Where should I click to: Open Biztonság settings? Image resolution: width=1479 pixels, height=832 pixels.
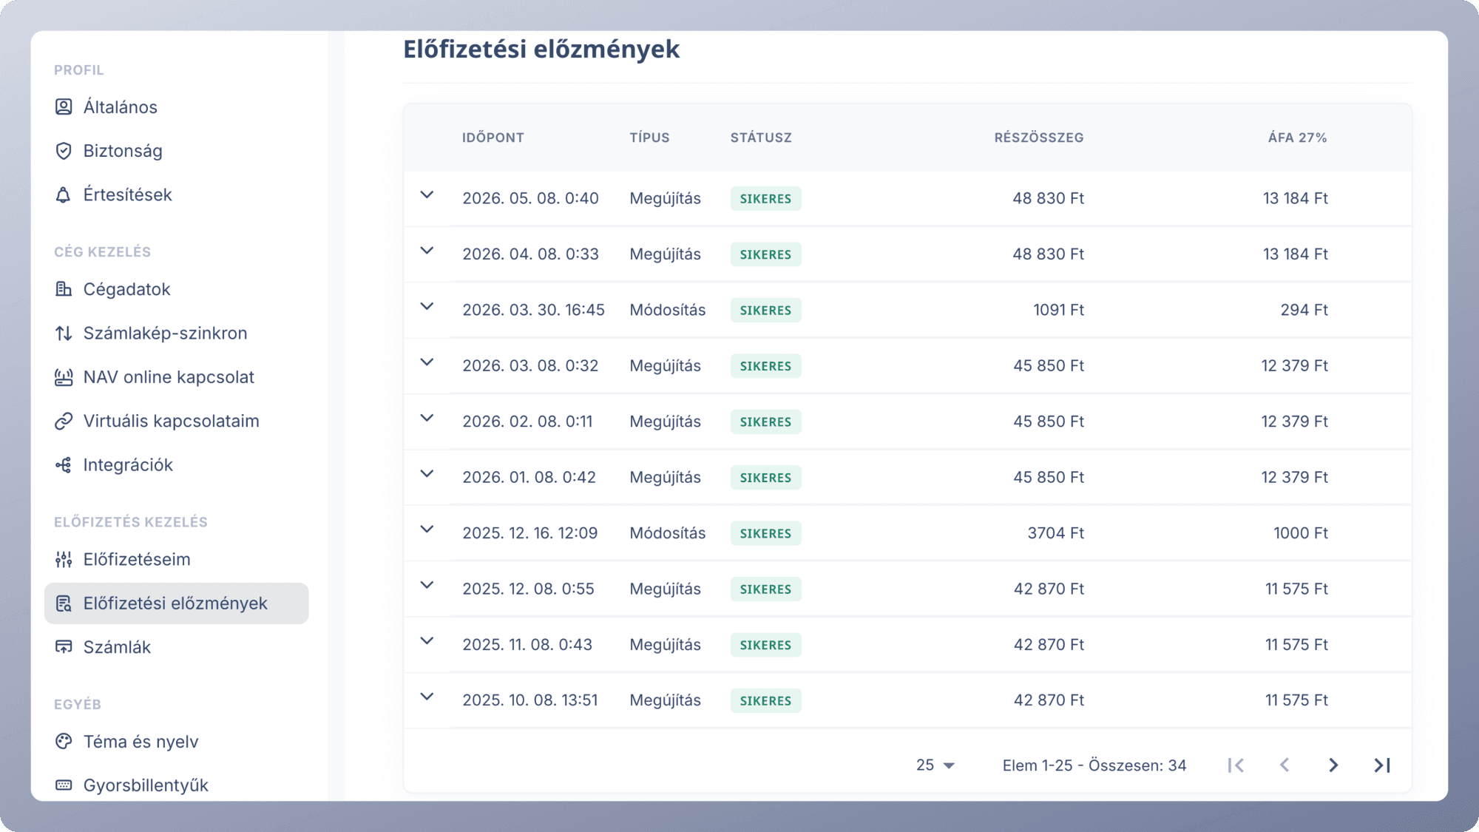tap(176, 151)
